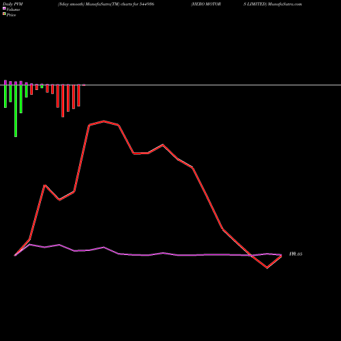341x341 pixels.
Task: Click the 'Daily PVM' title text
Action: (13, 4)
